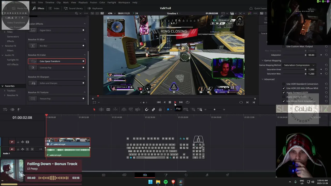Click the Quick Export button

(x=258, y=8)
